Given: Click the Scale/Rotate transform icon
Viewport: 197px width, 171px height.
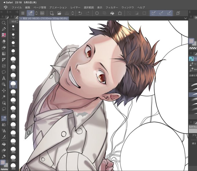Looking at the screenshot, I should coord(120,13).
